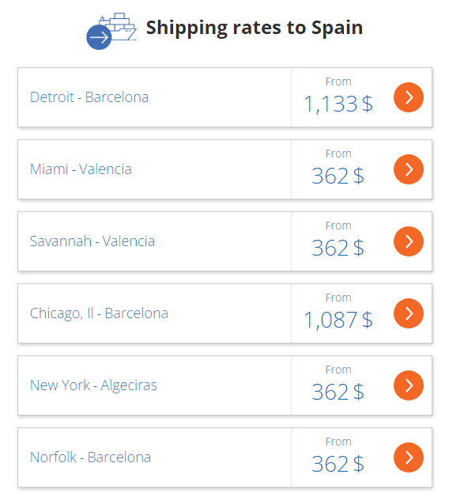
Task: Open Miami - Valencia rate with orange arrow
Action: 409,169
